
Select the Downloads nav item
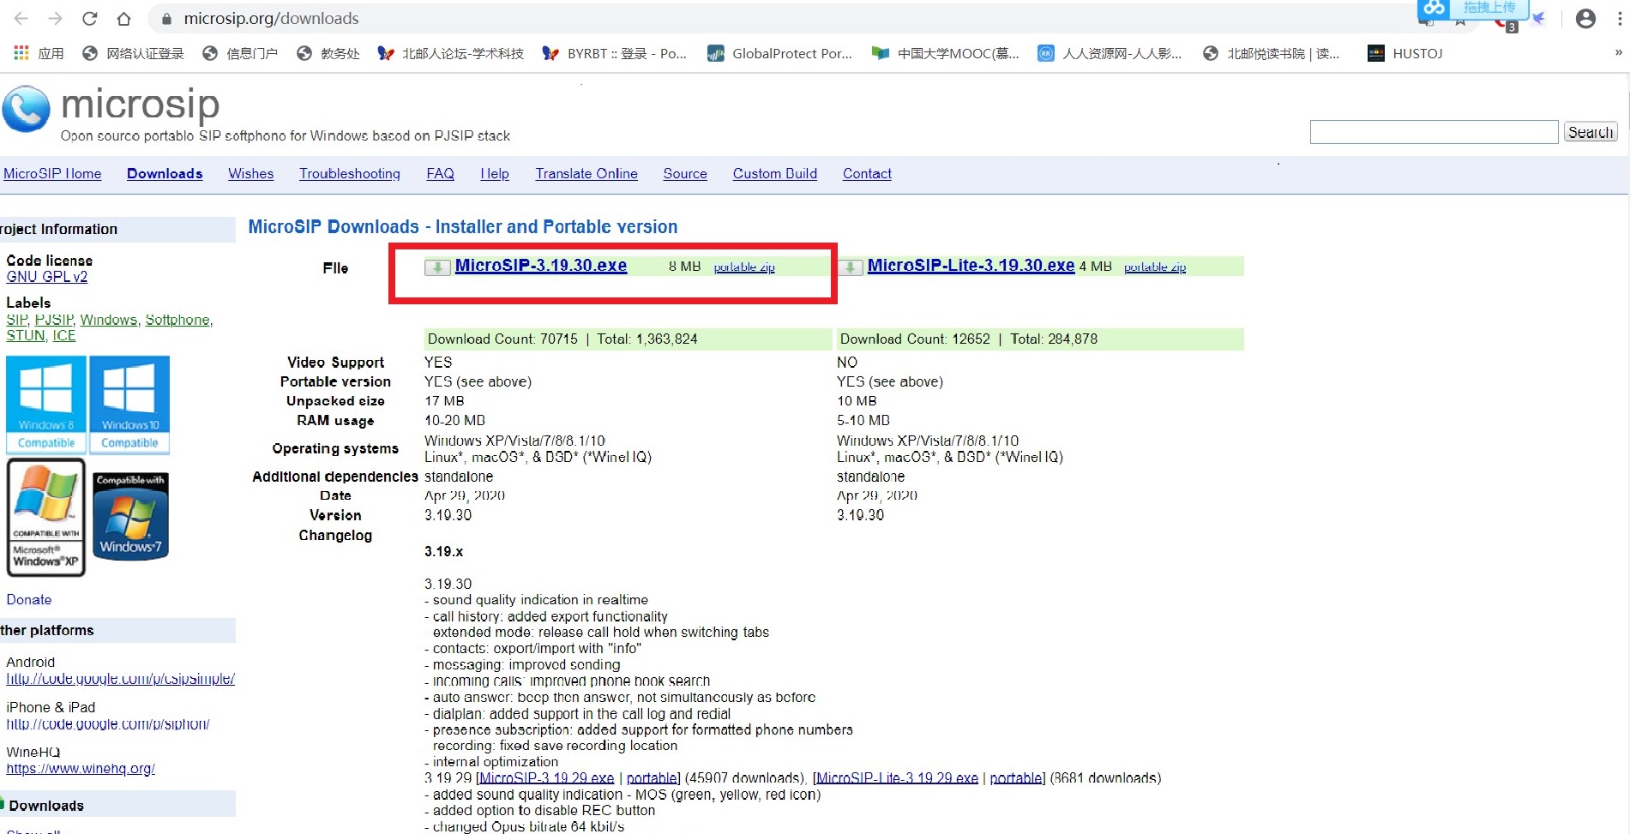(165, 173)
